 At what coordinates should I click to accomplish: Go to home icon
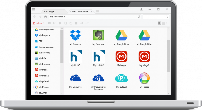click(46, 17)
